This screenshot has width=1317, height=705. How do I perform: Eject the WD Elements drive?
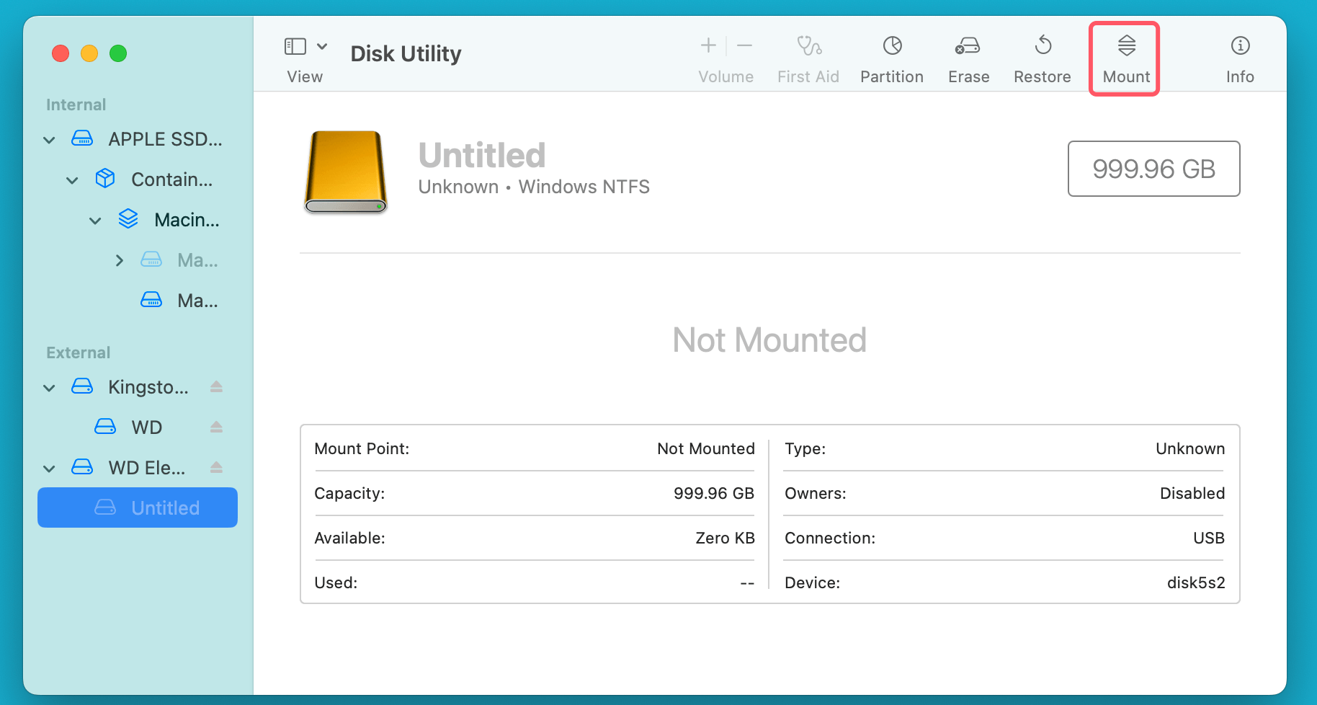point(216,467)
